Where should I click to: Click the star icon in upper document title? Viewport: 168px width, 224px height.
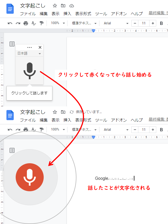click(55, 6)
